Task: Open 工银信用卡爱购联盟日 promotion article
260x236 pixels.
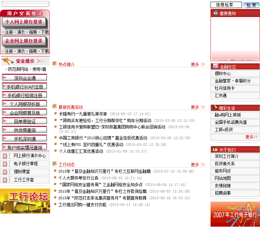Action: [x=112, y=127]
